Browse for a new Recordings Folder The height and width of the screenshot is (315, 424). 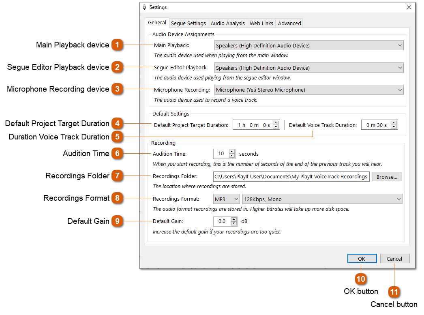(x=387, y=176)
